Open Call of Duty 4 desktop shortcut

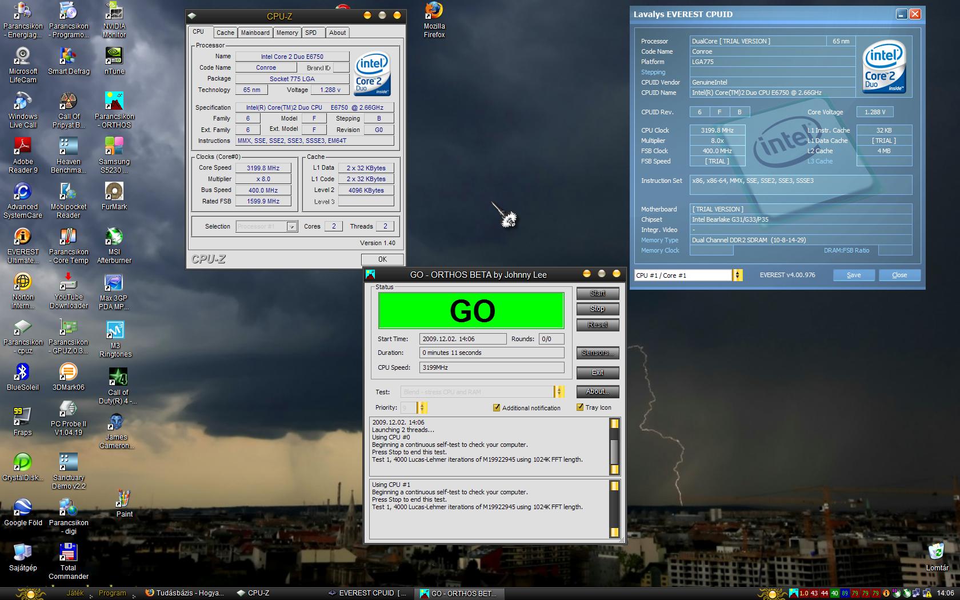[x=118, y=386]
